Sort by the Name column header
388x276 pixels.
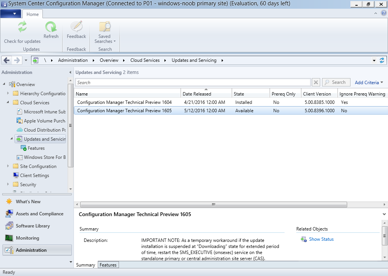(x=127, y=94)
